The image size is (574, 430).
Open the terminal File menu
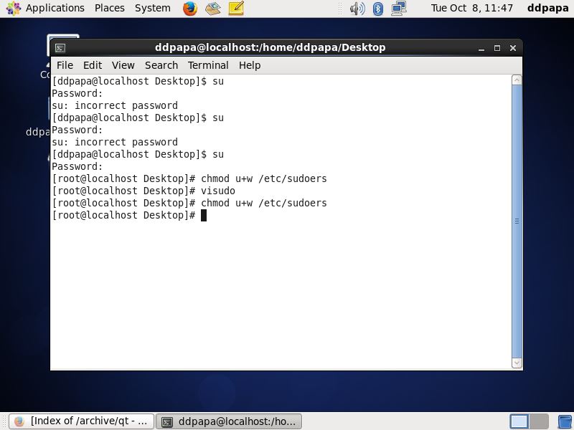coord(65,65)
